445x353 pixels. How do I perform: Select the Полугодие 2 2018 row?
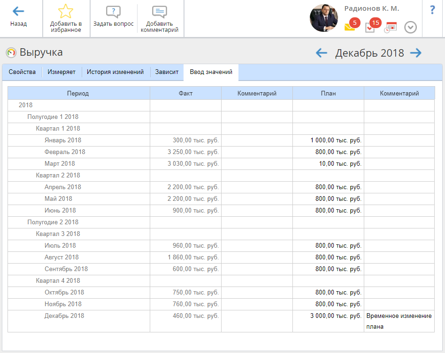click(53, 222)
